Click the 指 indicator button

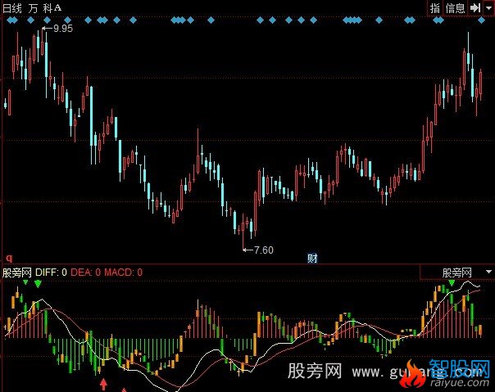pyautogui.click(x=435, y=8)
